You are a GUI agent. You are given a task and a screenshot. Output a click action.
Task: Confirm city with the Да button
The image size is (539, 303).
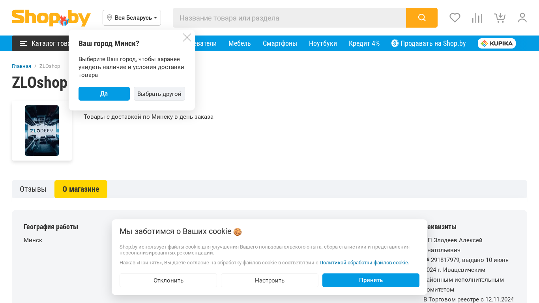(104, 94)
